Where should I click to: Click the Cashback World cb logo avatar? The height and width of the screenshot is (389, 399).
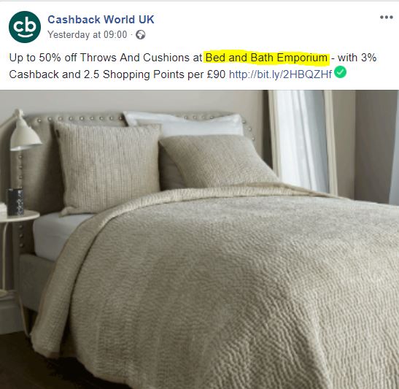tap(25, 27)
